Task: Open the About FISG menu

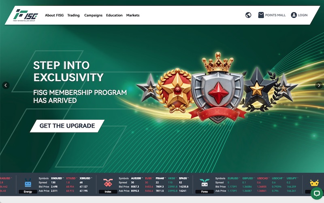Action: pos(54,15)
